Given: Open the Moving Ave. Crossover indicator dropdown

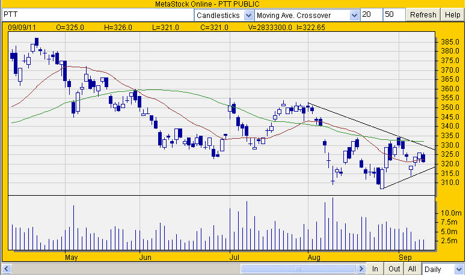Looking at the screenshot, I should (307, 15).
